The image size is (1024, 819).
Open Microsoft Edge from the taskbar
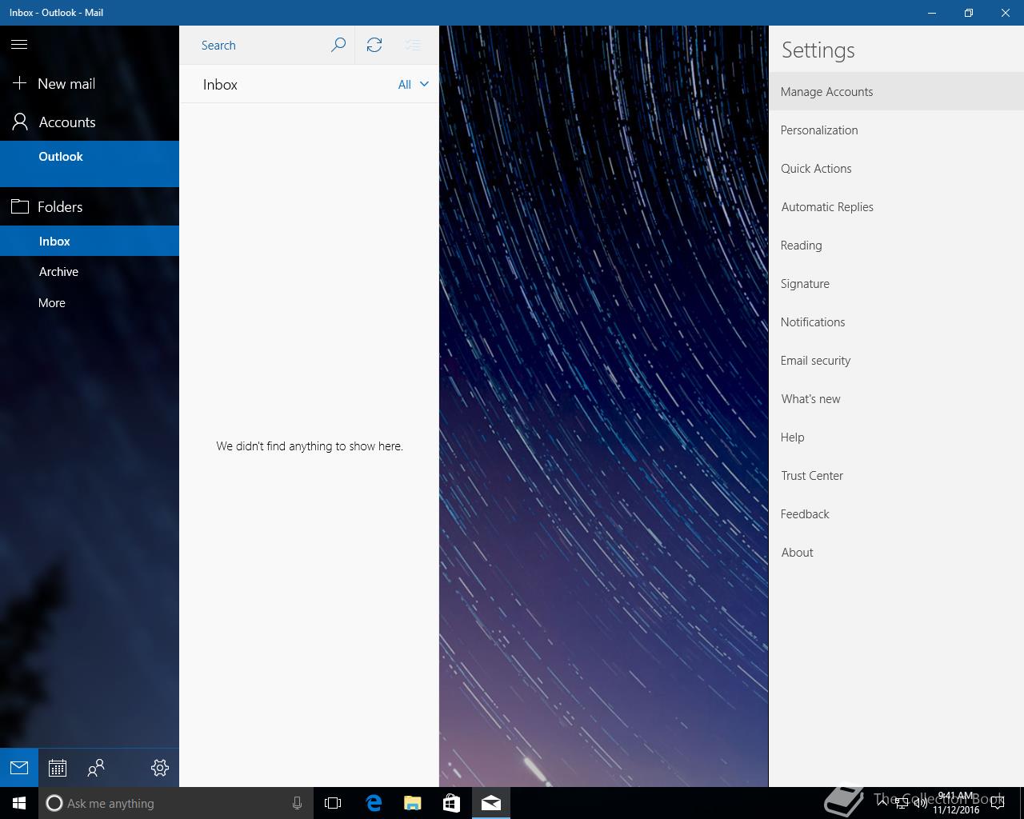[x=374, y=803]
